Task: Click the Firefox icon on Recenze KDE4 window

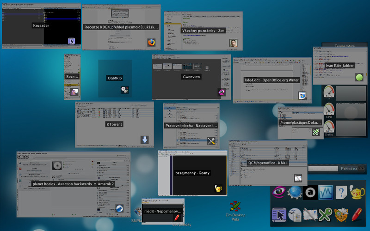Action: click(x=151, y=43)
